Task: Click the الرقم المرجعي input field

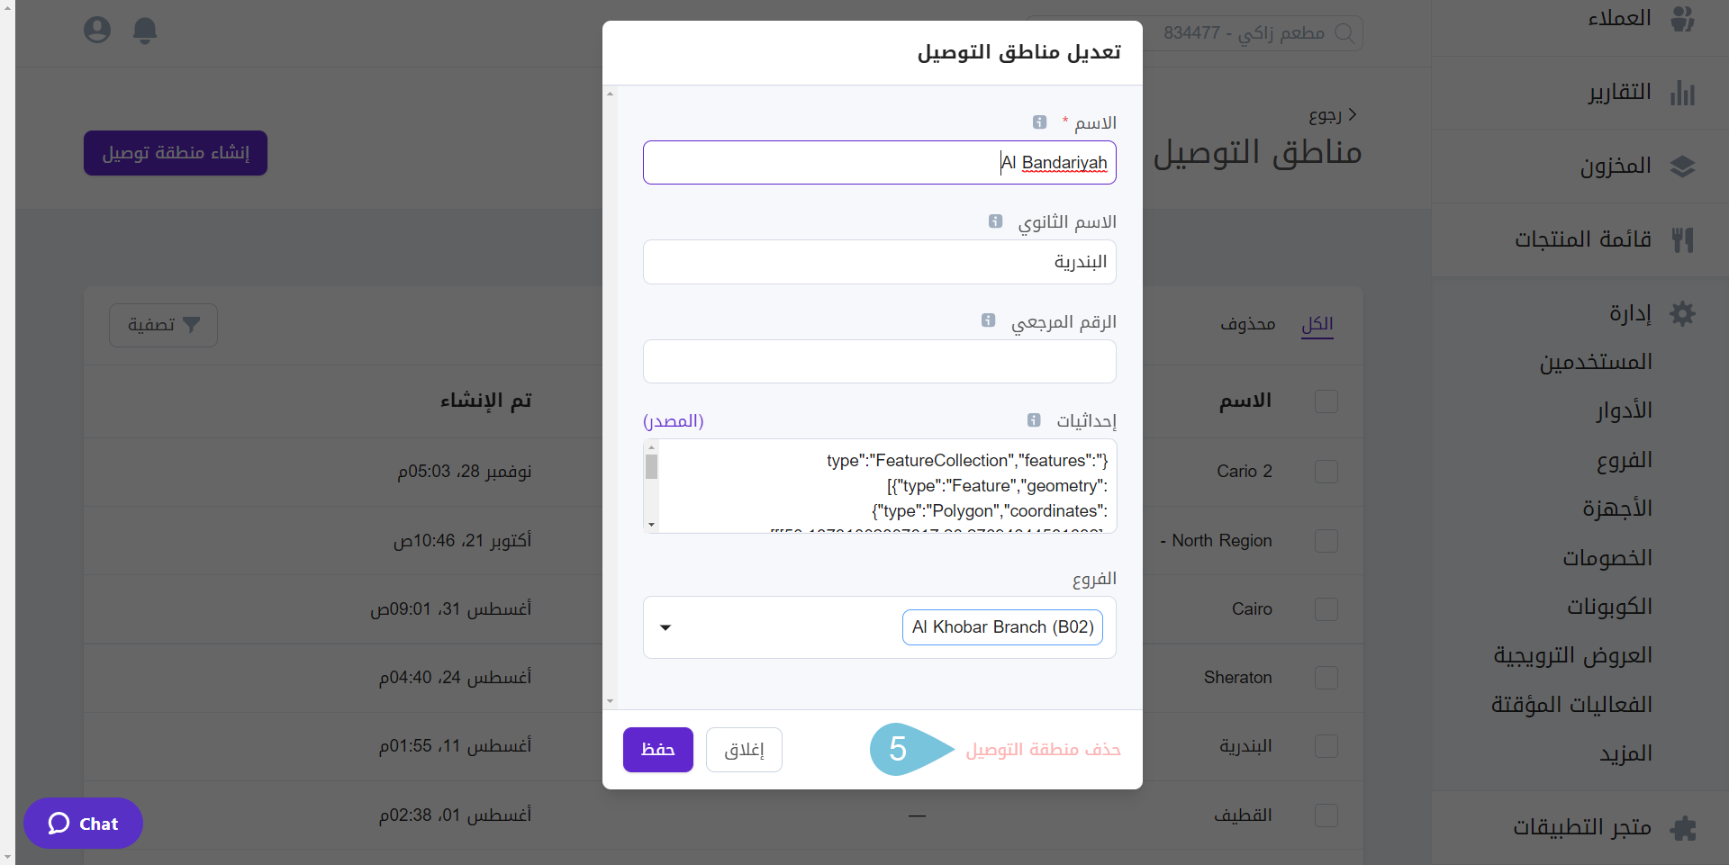Action: click(x=879, y=361)
